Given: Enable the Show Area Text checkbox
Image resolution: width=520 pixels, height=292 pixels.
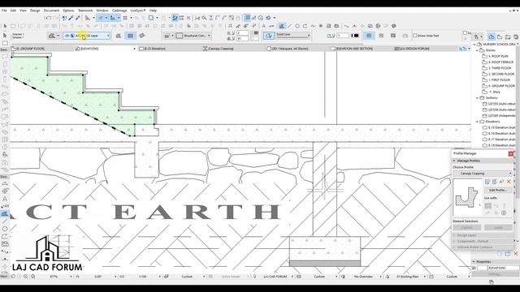Looking at the screenshot, I should [415, 36].
